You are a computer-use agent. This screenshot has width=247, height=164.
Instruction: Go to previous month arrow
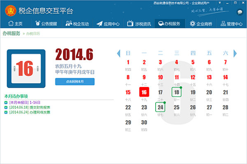click(119, 53)
